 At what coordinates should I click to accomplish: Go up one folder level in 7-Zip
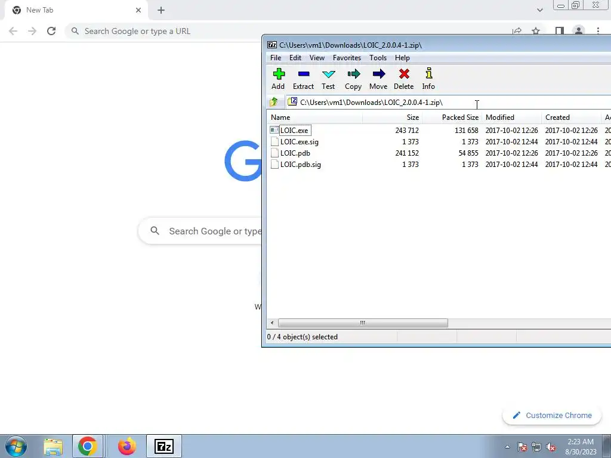click(273, 102)
